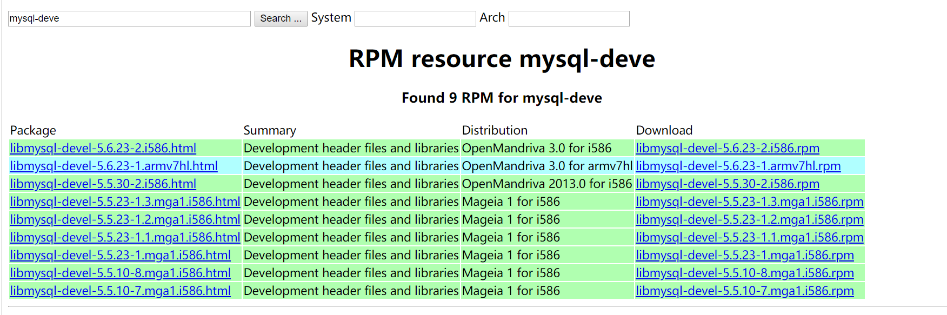Screen dimensions: 947x315
Task: Click the OpenMandriva 3.0 for armv7hl cell
Action: [x=547, y=166]
